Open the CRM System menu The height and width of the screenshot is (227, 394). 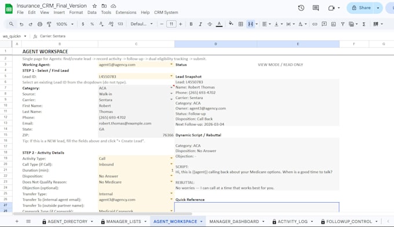click(166, 12)
